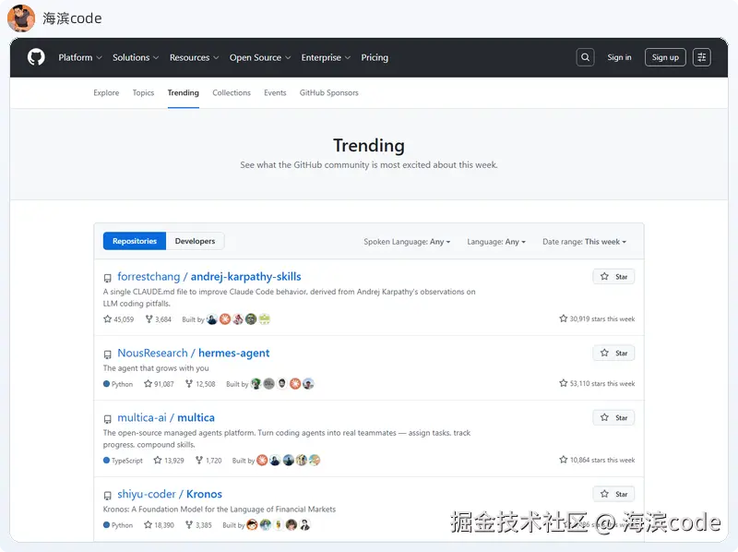Click the Sign up button
Image resolution: width=738 pixels, height=552 pixels.
[x=665, y=57]
